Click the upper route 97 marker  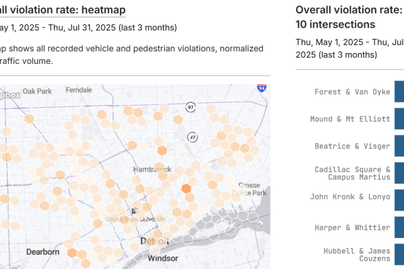(x=191, y=108)
